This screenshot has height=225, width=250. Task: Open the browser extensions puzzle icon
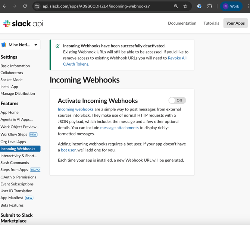point(210,6)
